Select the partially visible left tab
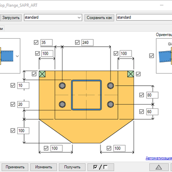The image size is (172, 172). [x=2, y=28]
